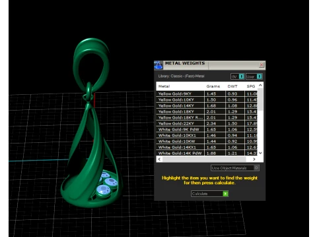Click the vertical scrollbar thumb
Viewport: 317px width, 237px height.
point(260,99)
